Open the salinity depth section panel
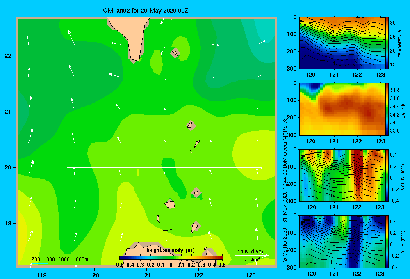 pos(342,110)
